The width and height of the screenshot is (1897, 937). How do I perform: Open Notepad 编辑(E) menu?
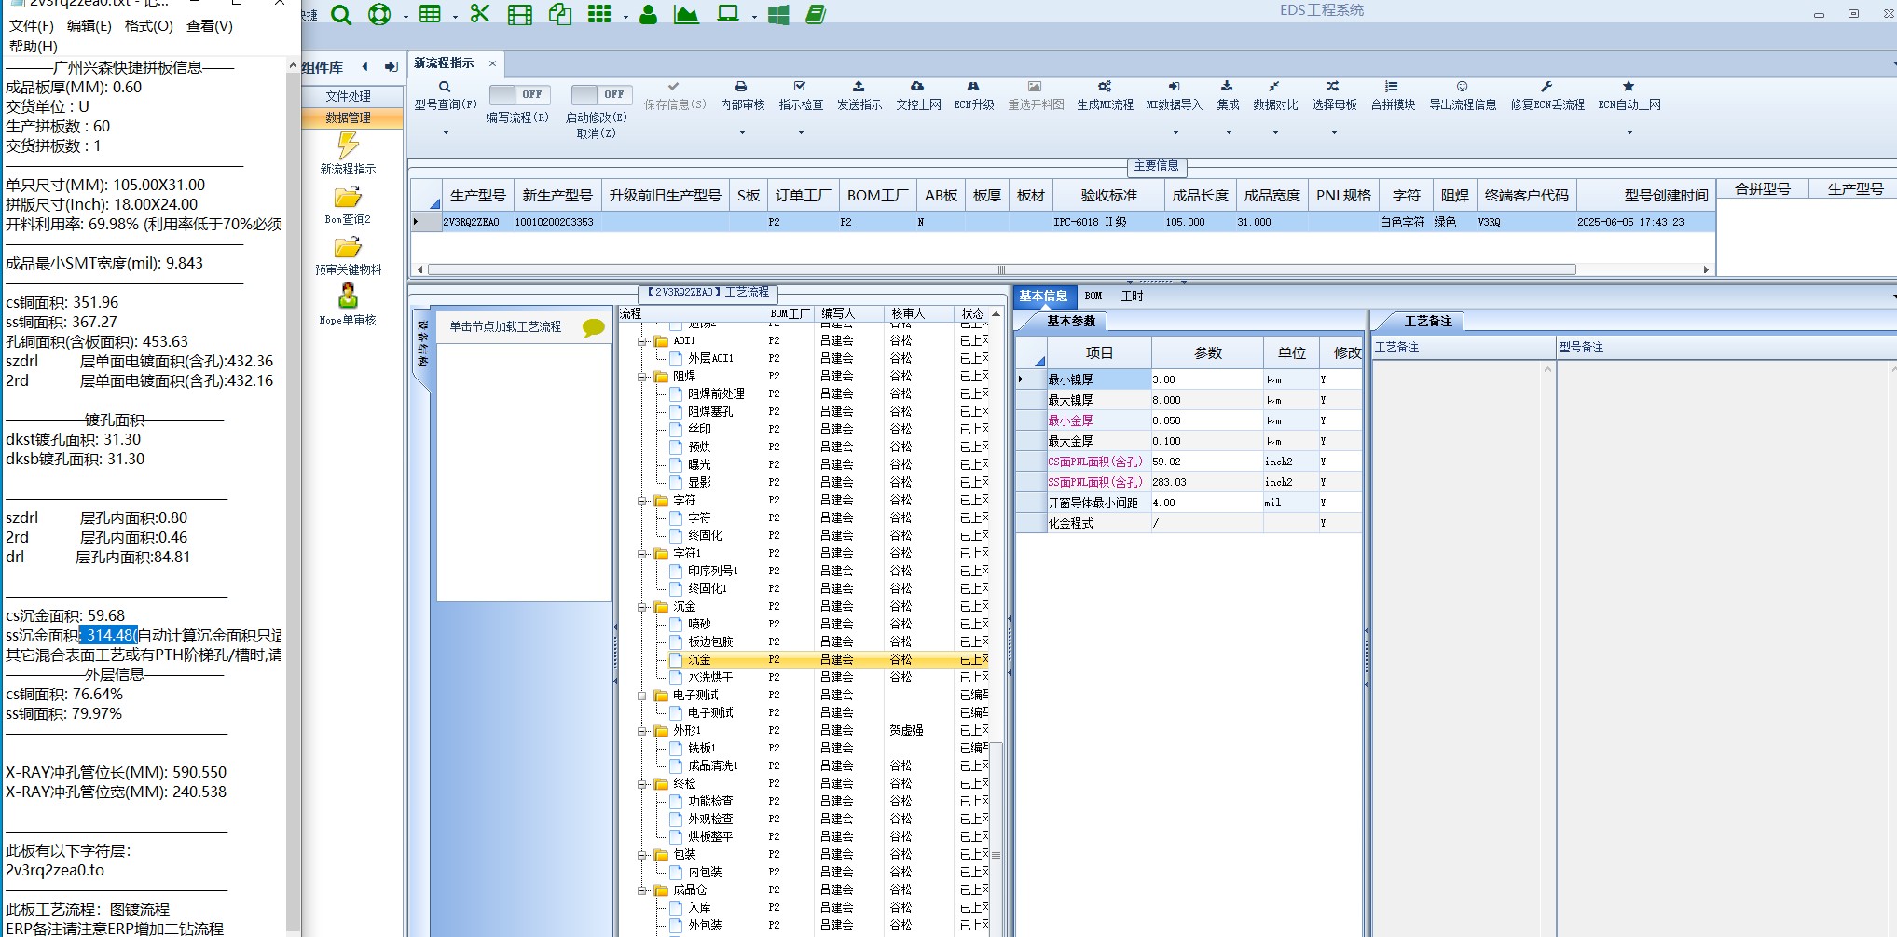[89, 26]
